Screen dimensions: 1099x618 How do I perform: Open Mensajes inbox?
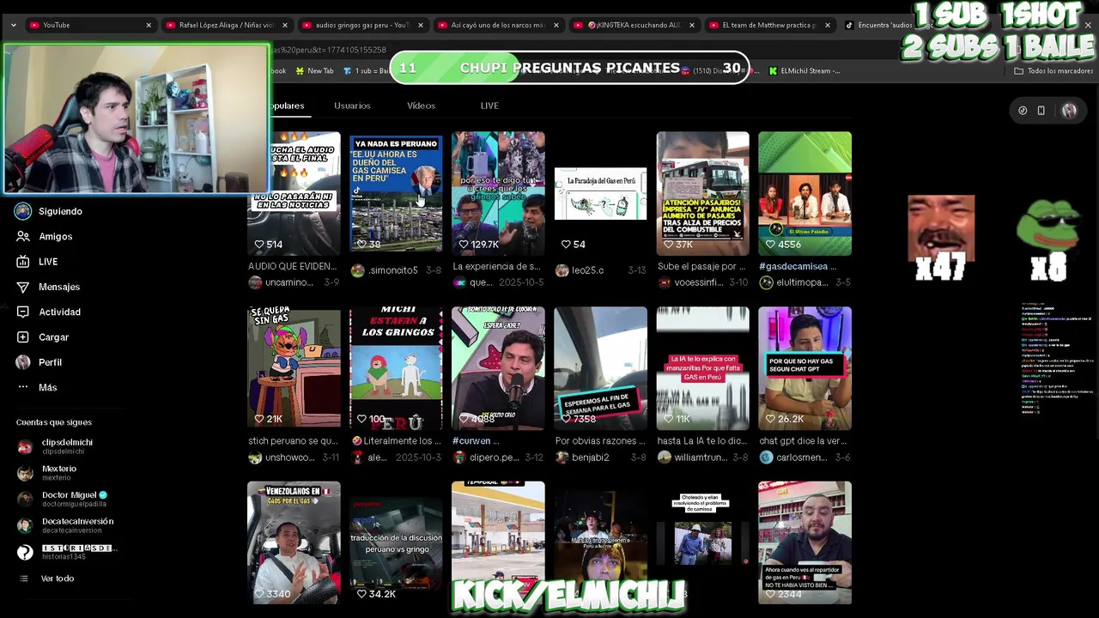tap(48, 287)
